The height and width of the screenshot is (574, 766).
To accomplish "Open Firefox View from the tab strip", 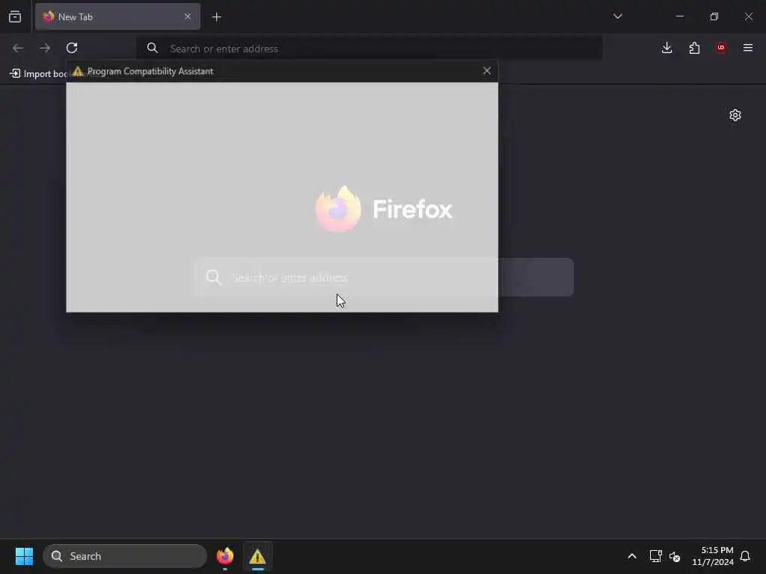I will click(15, 17).
